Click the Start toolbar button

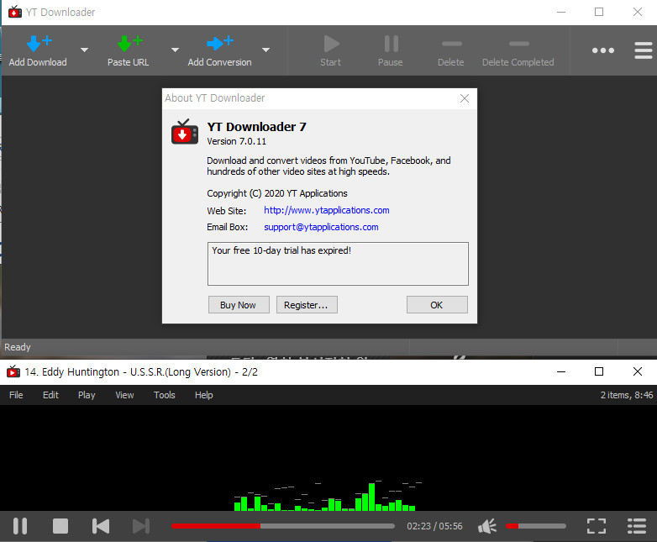[x=330, y=50]
